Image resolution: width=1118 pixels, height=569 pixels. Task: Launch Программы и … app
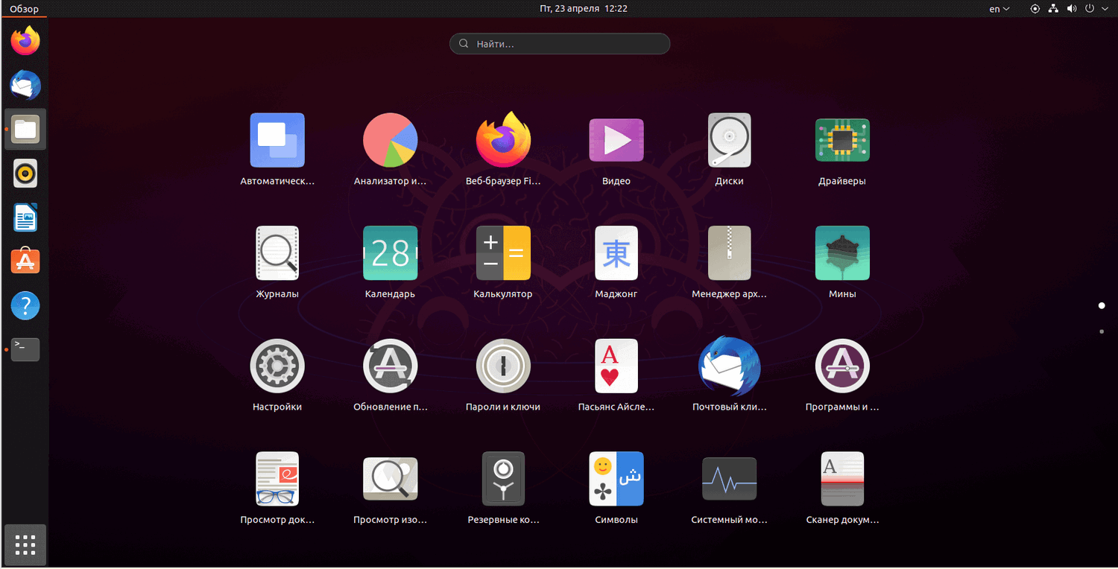842,366
